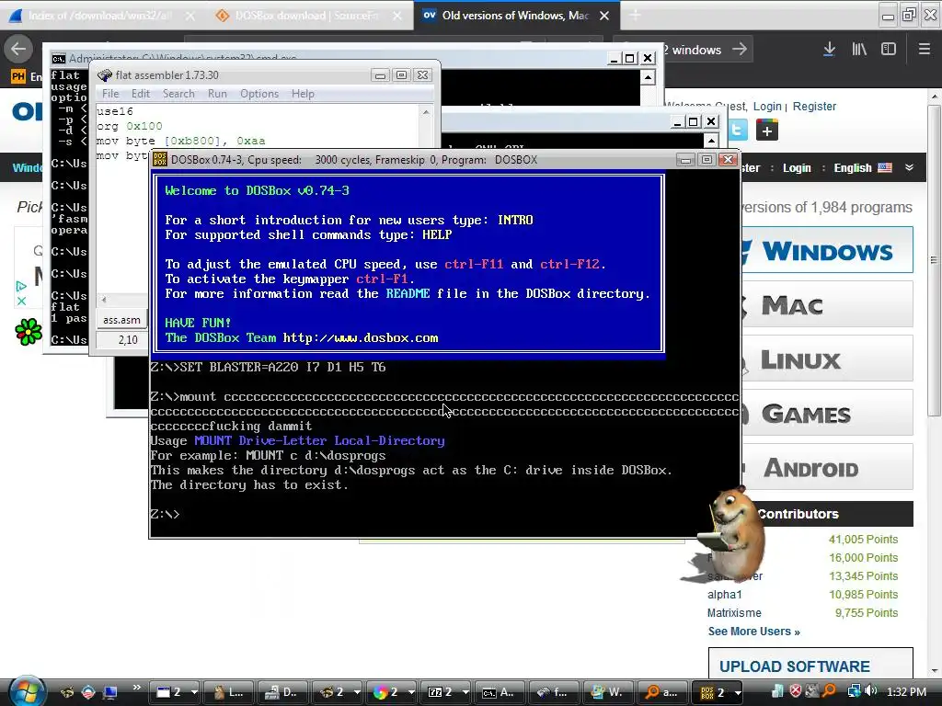942x706 pixels.
Task: Open the English language selector
Action: pyautogui.click(x=862, y=168)
